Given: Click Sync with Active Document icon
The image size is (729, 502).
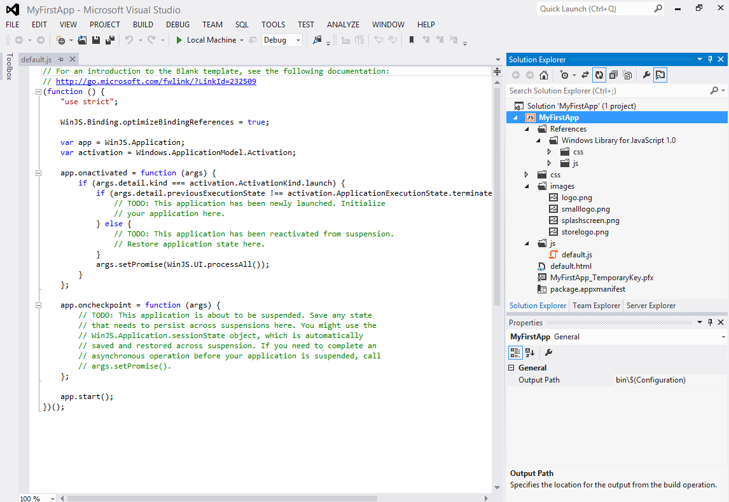Looking at the screenshot, I should tap(585, 75).
